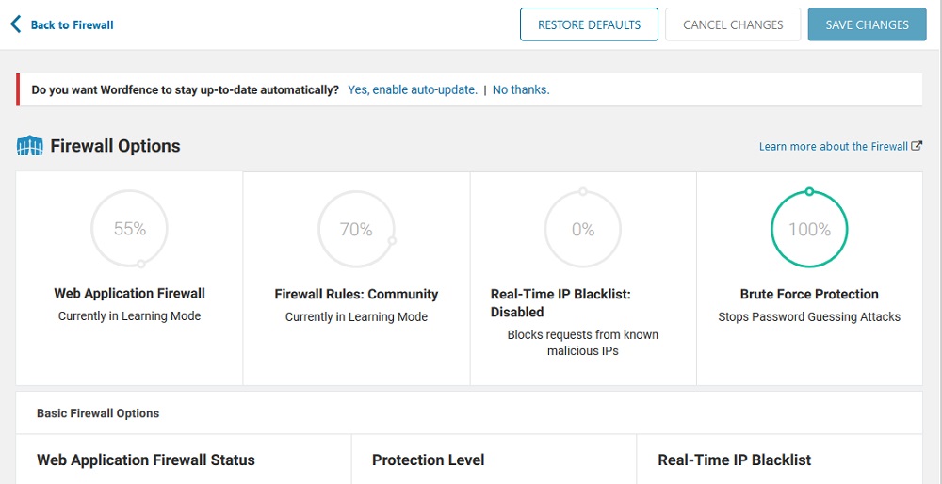Image resolution: width=942 pixels, height=484 pixels.
Task: Select the Web Application Firewall heading
Action: point(129,294)
